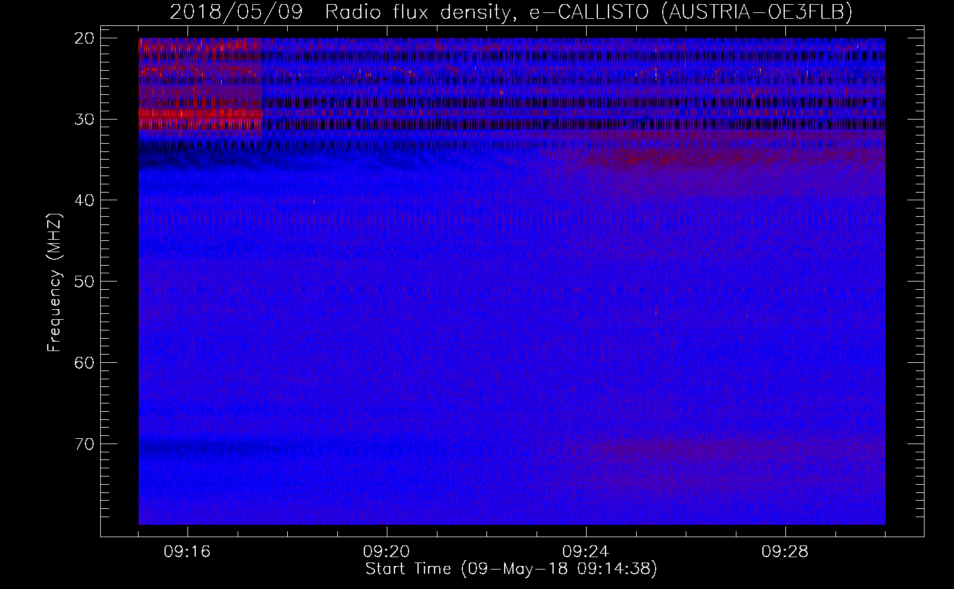Click the '30' frequency tick label

click(x=85, y=119)
